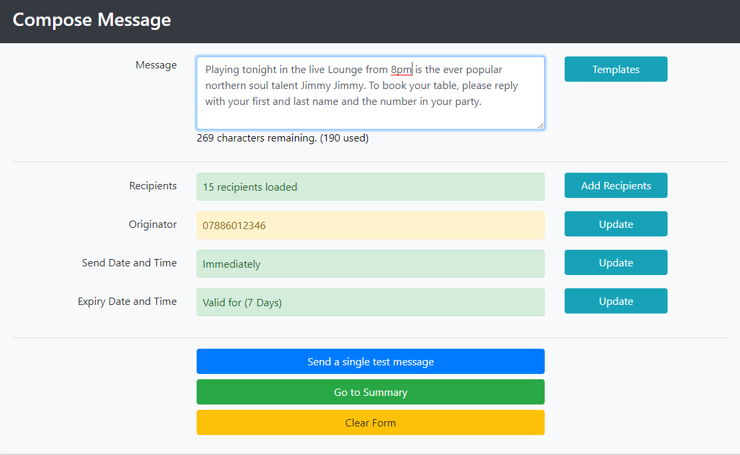The height and width of the screenshot is (455, 740).
Task: Click the 'Valid for (7 Days)' field
Action: coord(371,302)
